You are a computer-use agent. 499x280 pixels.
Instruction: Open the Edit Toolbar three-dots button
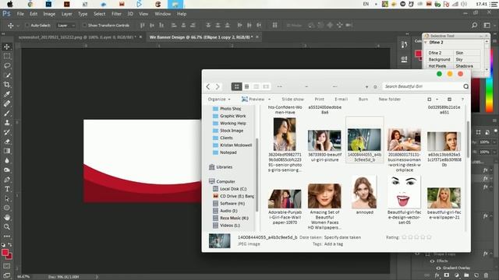(x=7, y=236)
